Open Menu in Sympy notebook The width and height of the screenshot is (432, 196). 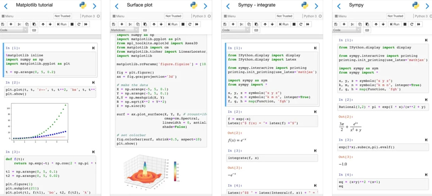coord(340,16)
